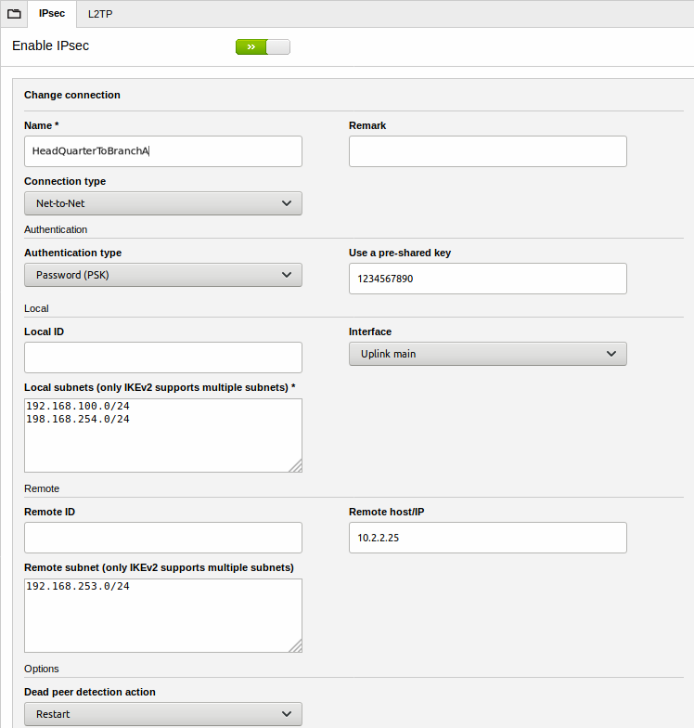Select the IPsec tab
Viewport: 694px width, 728px height.
pyautogui.click(x=52, y=14)
